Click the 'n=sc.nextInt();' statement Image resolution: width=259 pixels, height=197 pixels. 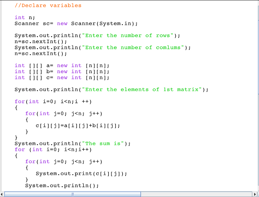(40, 41)
